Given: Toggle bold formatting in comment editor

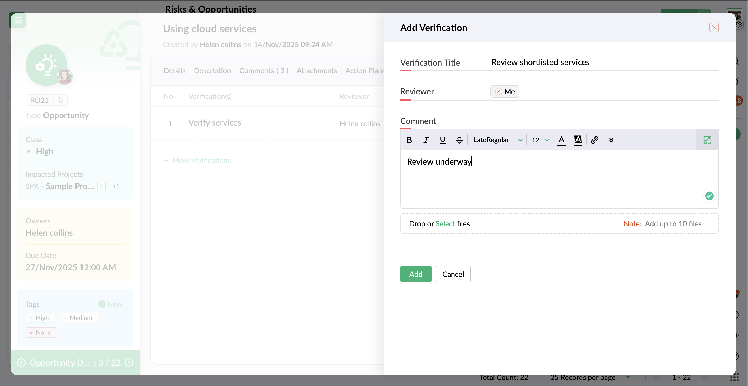Looking at the screenshot, I should tap(409, 140).
